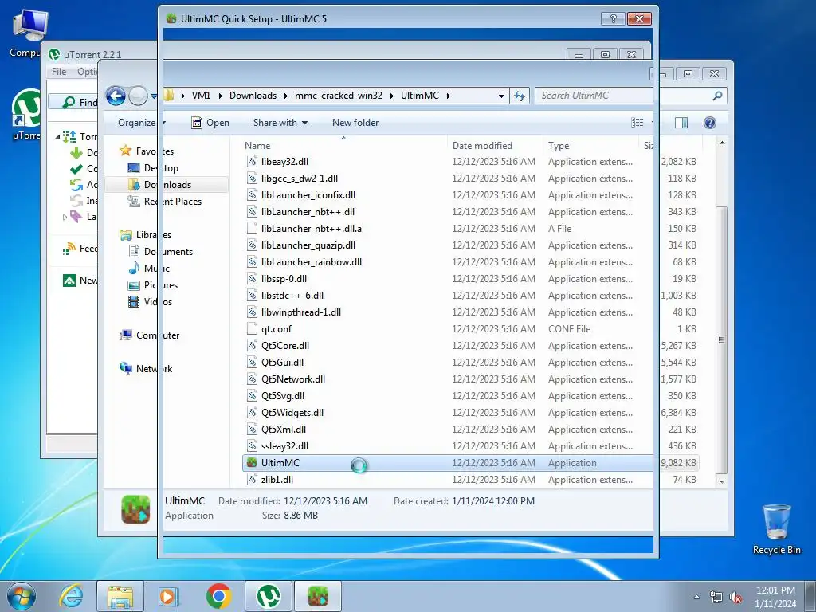This screenshot has height=612, width=816.
Task: Open the Share with dropdown
Action: (280, 123)
